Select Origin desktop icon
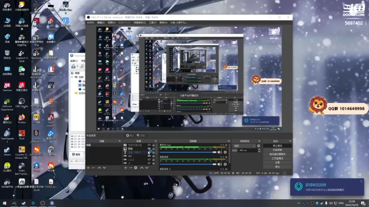The height and width of the screenshot is (207, 369). (51, 103)
